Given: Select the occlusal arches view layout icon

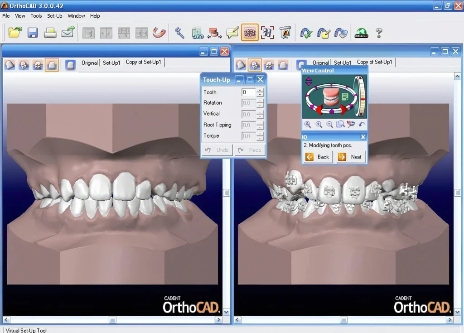Looking at the screenshot, I should [x=141, y=33].
